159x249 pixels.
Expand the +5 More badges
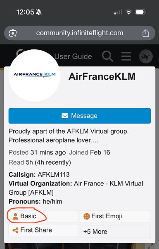tap(115, 232)
